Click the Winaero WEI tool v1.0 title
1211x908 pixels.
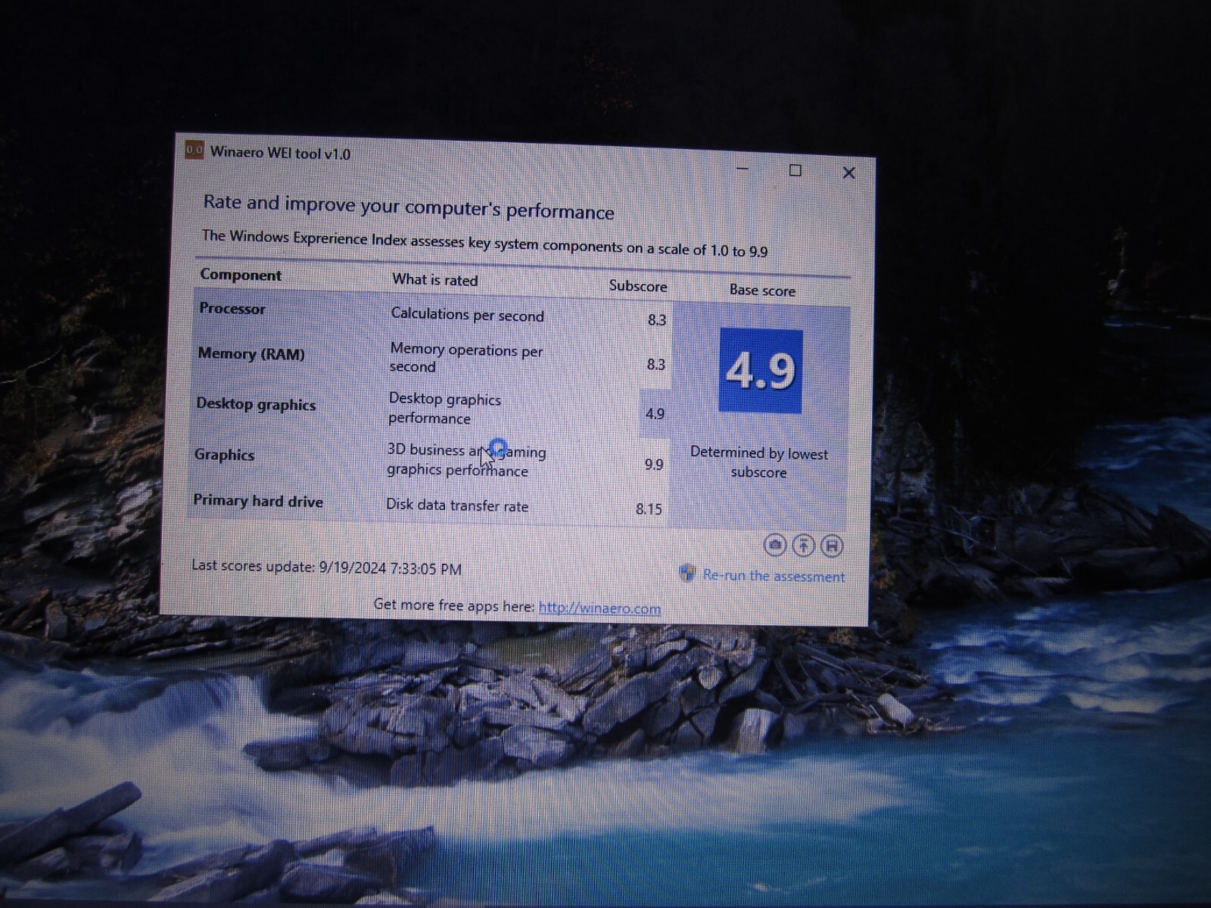pyautogui.click(x=280, y=153)
